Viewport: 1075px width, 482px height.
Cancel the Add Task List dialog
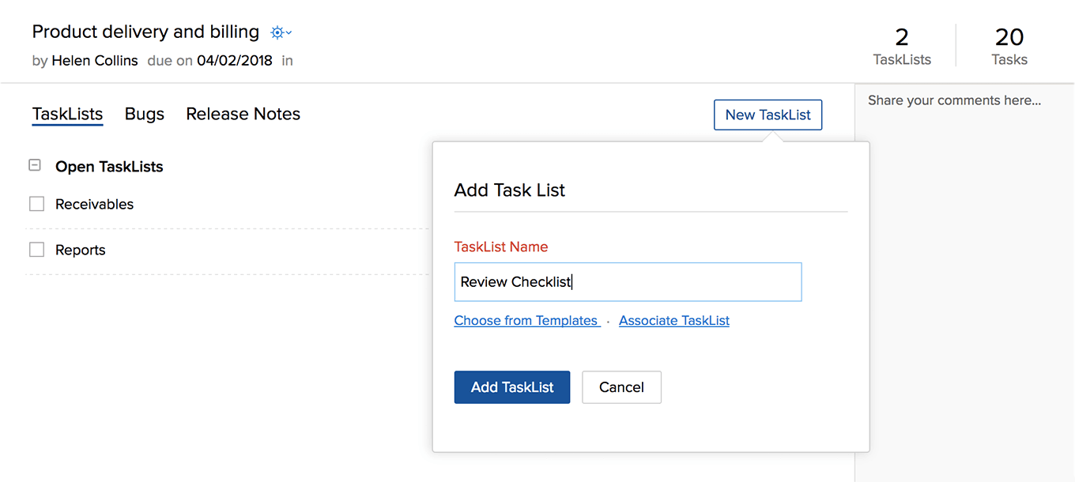point(621,387)
